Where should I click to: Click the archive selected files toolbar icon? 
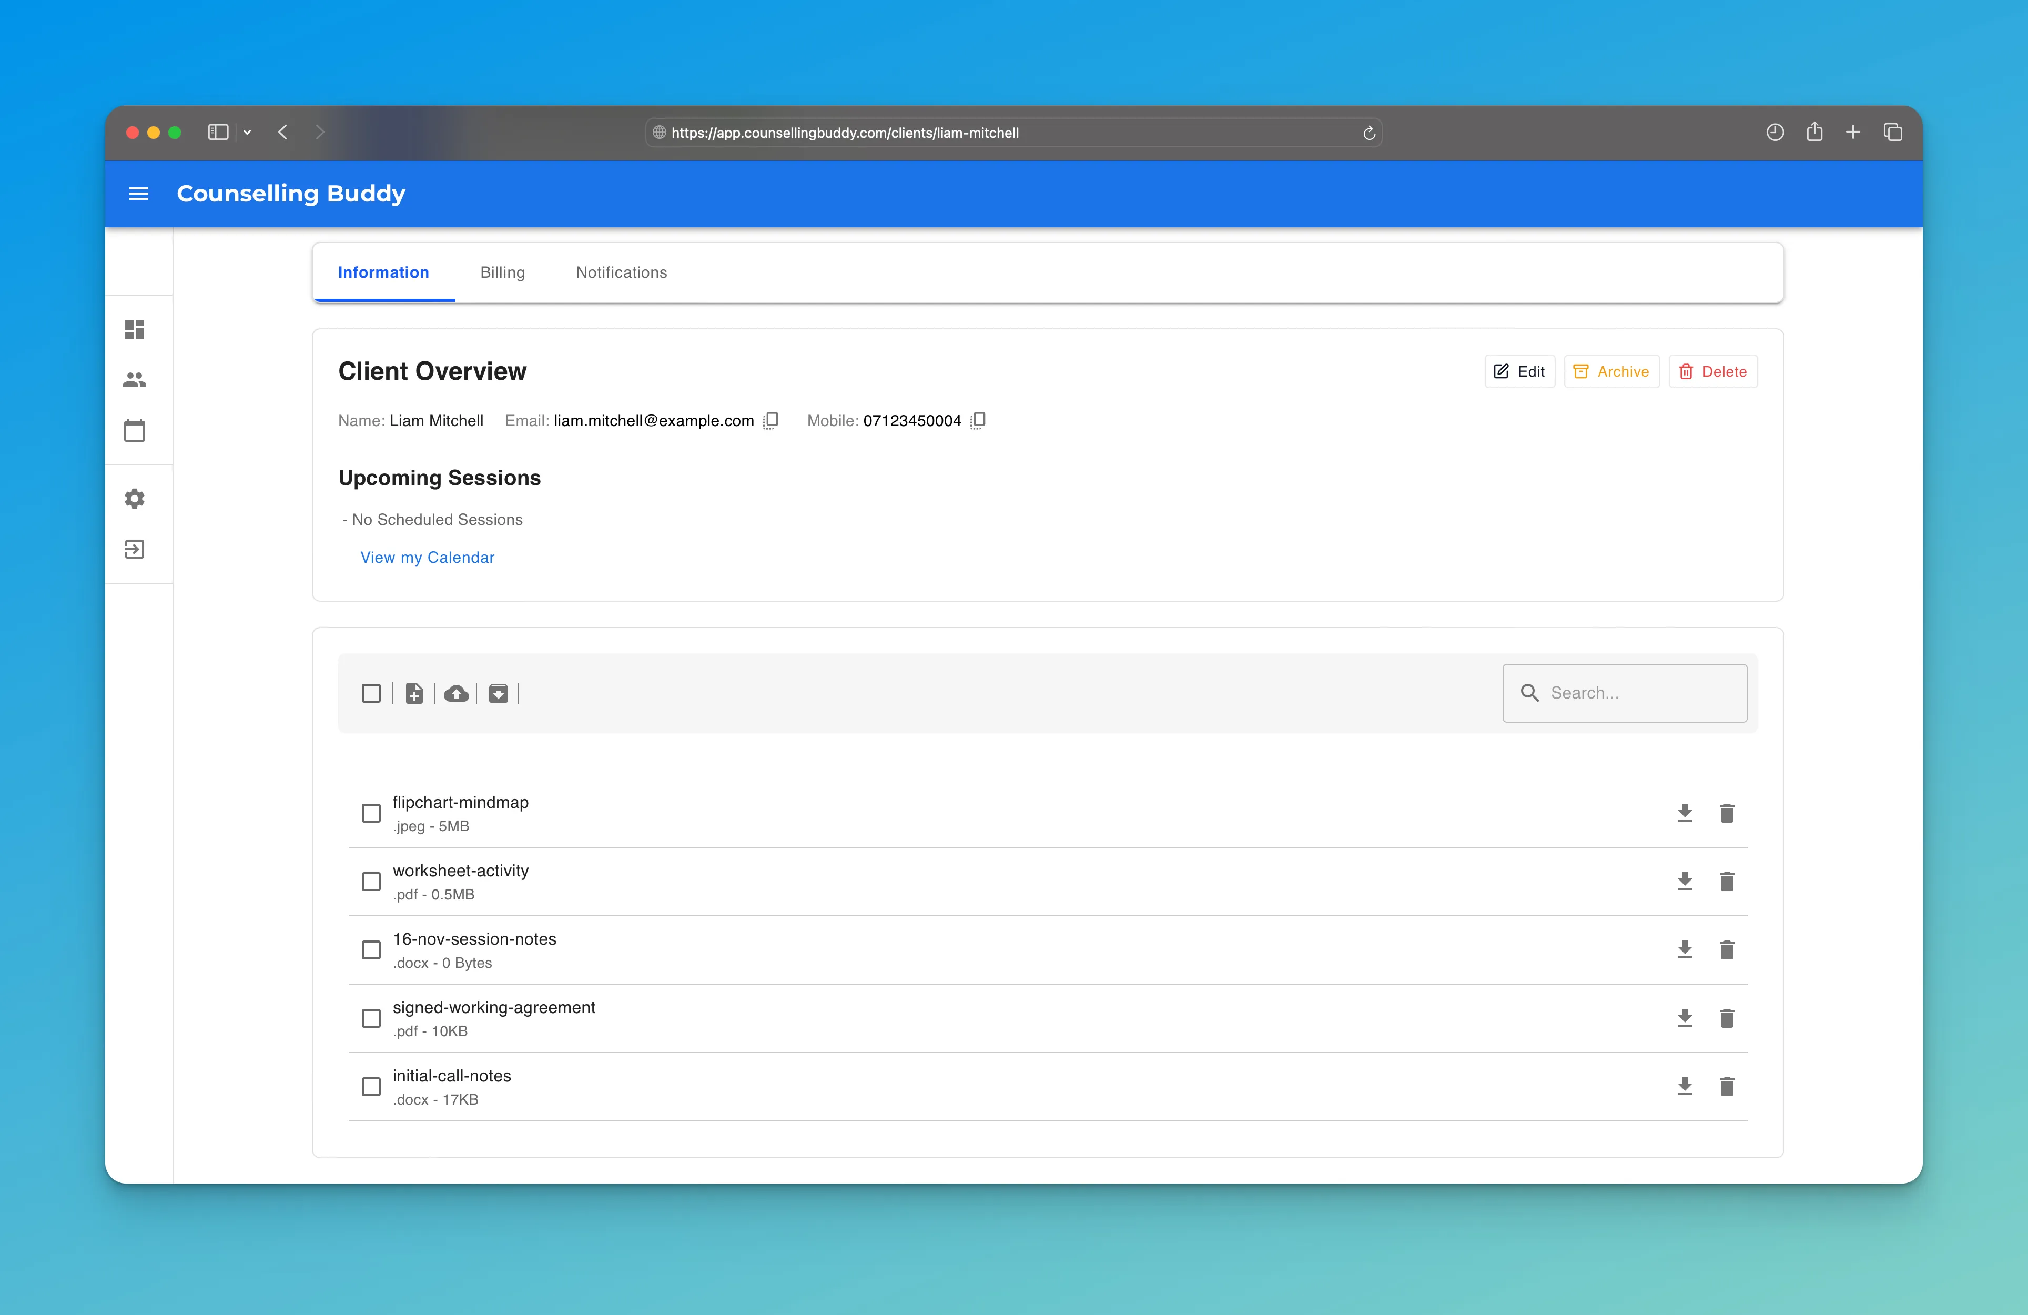499,694
